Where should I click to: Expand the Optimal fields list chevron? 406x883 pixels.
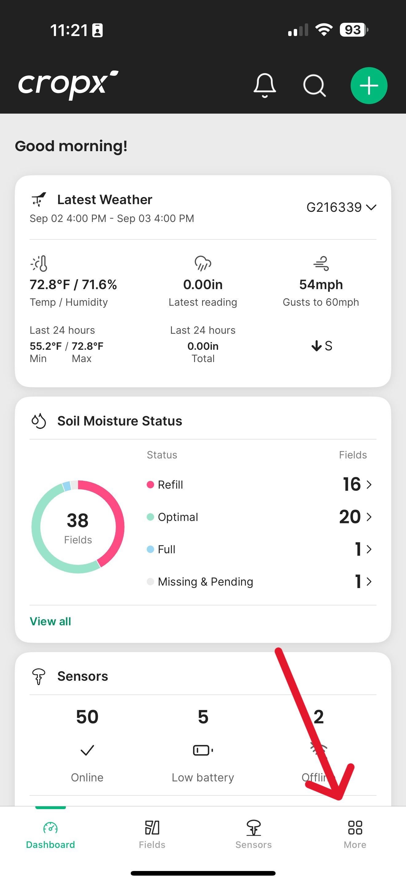coord(369,517)
